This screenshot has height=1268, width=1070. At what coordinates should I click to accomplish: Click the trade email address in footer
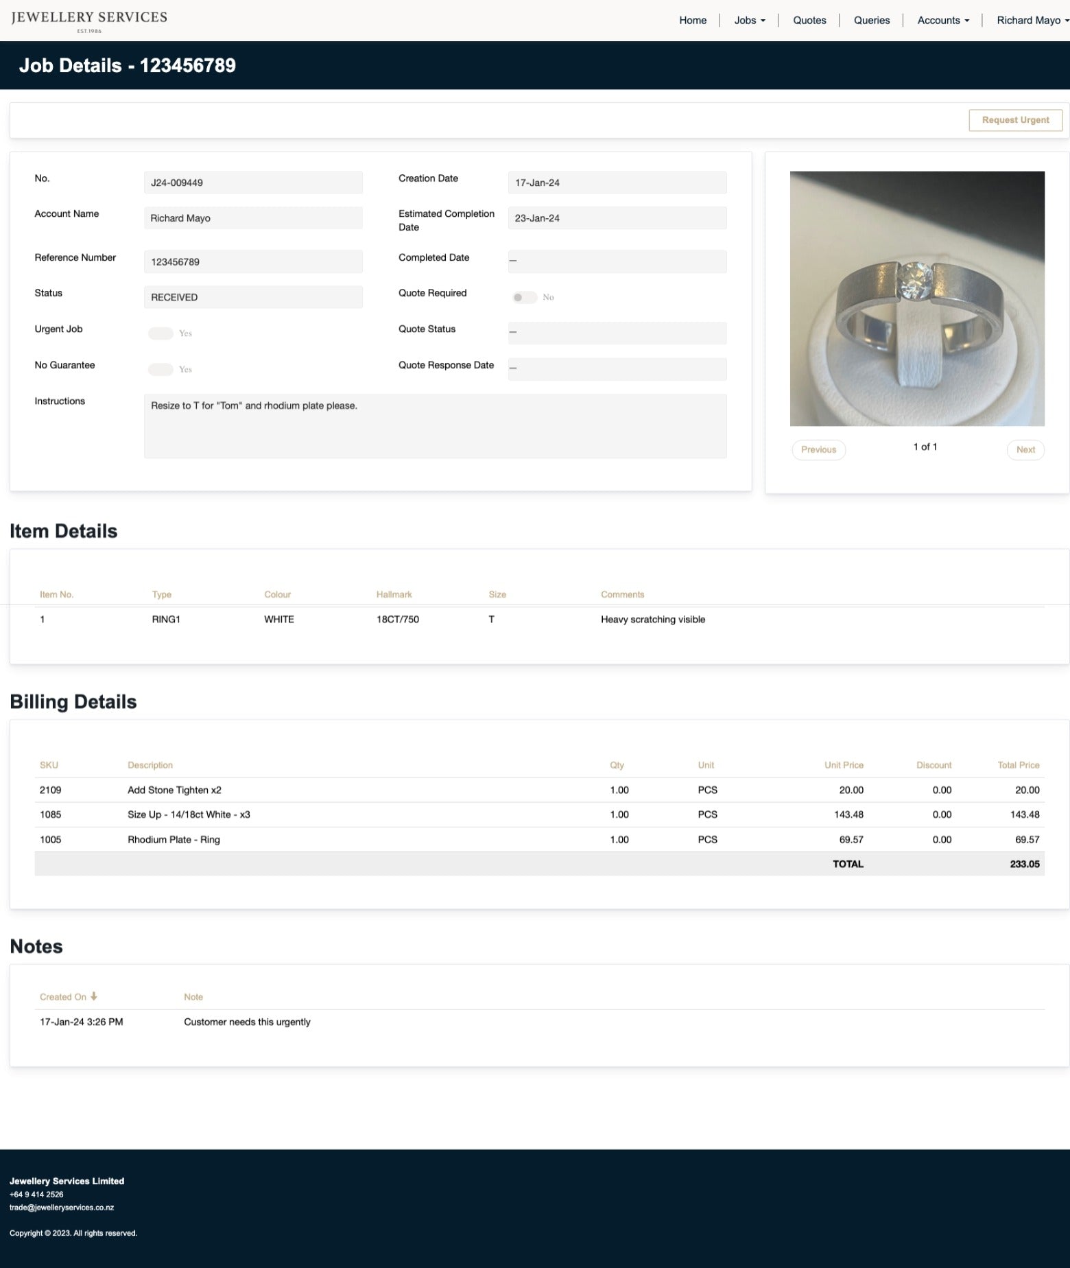62,1207
